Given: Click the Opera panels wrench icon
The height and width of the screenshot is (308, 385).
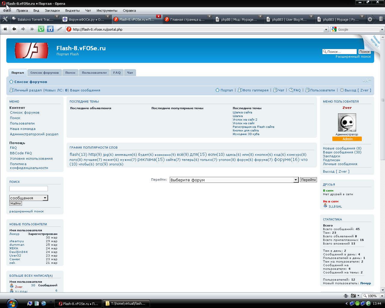Looking at the screenshot, I should tap(5, 19).
